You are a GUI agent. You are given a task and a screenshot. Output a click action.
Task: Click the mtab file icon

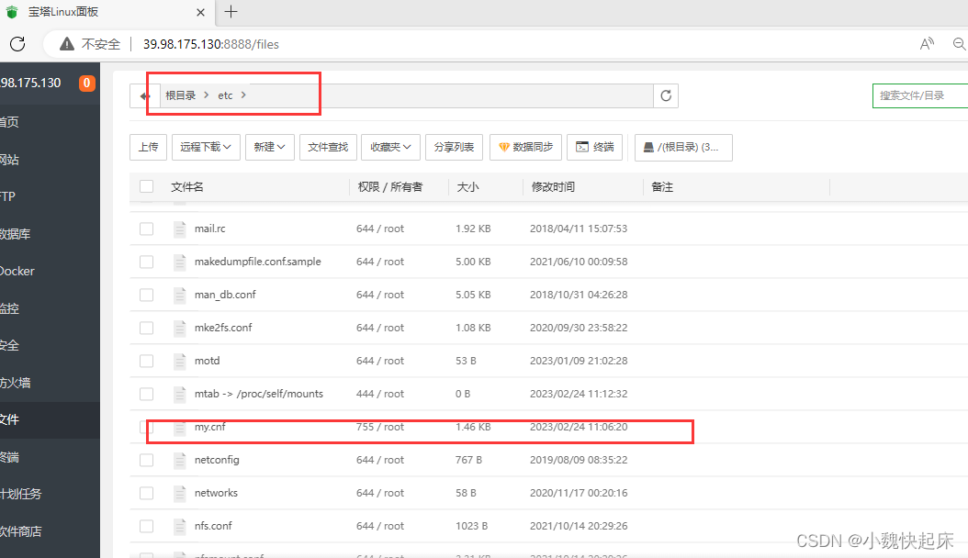point(180,394)
